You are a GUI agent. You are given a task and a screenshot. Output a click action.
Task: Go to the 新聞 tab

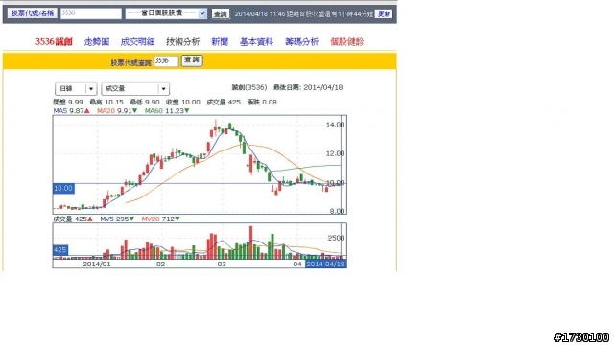(220, 42)
